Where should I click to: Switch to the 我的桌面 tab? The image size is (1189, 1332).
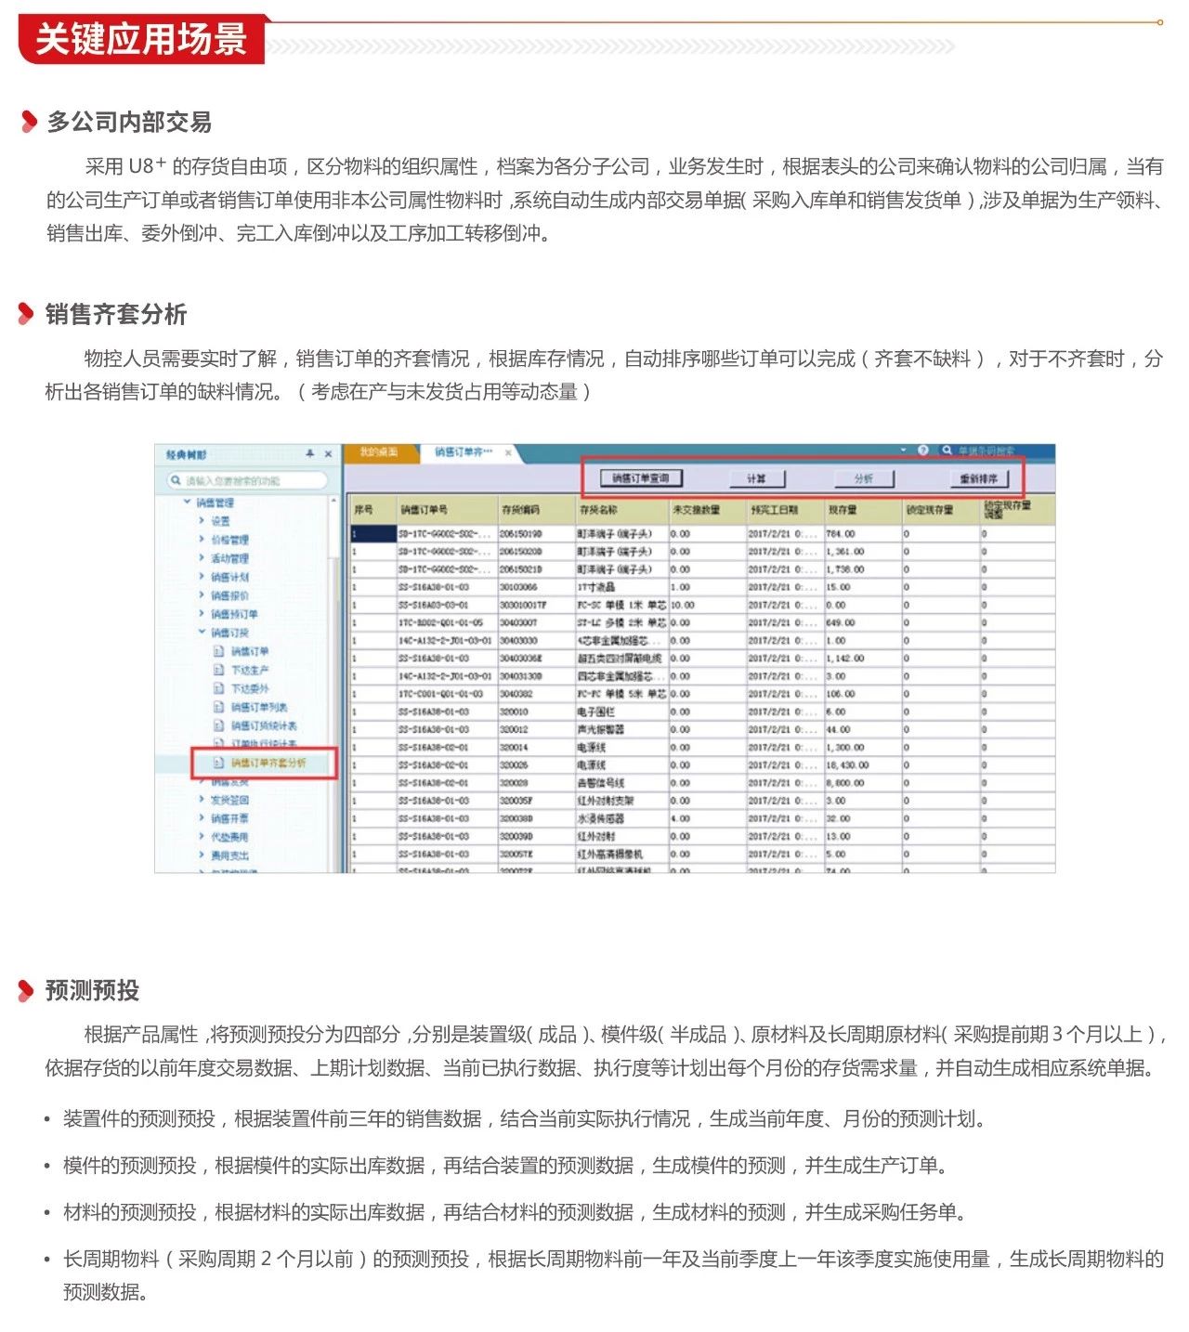[379, 452]
